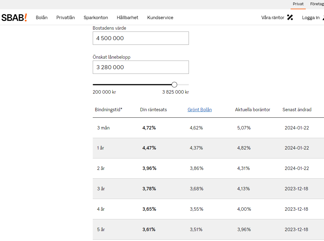Click the 2023-12-18 date in 4 år row
The image size is (324, 241).
[x=296, y=209]
